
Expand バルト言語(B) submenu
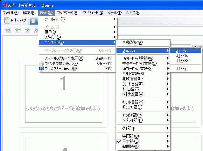[x=143, y=74]
